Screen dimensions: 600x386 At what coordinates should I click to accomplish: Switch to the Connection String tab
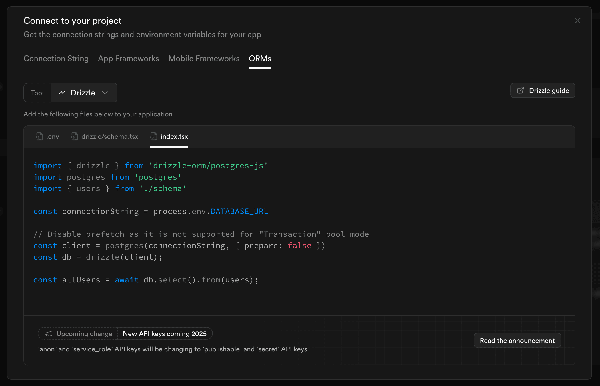click(x=56, y=58)
